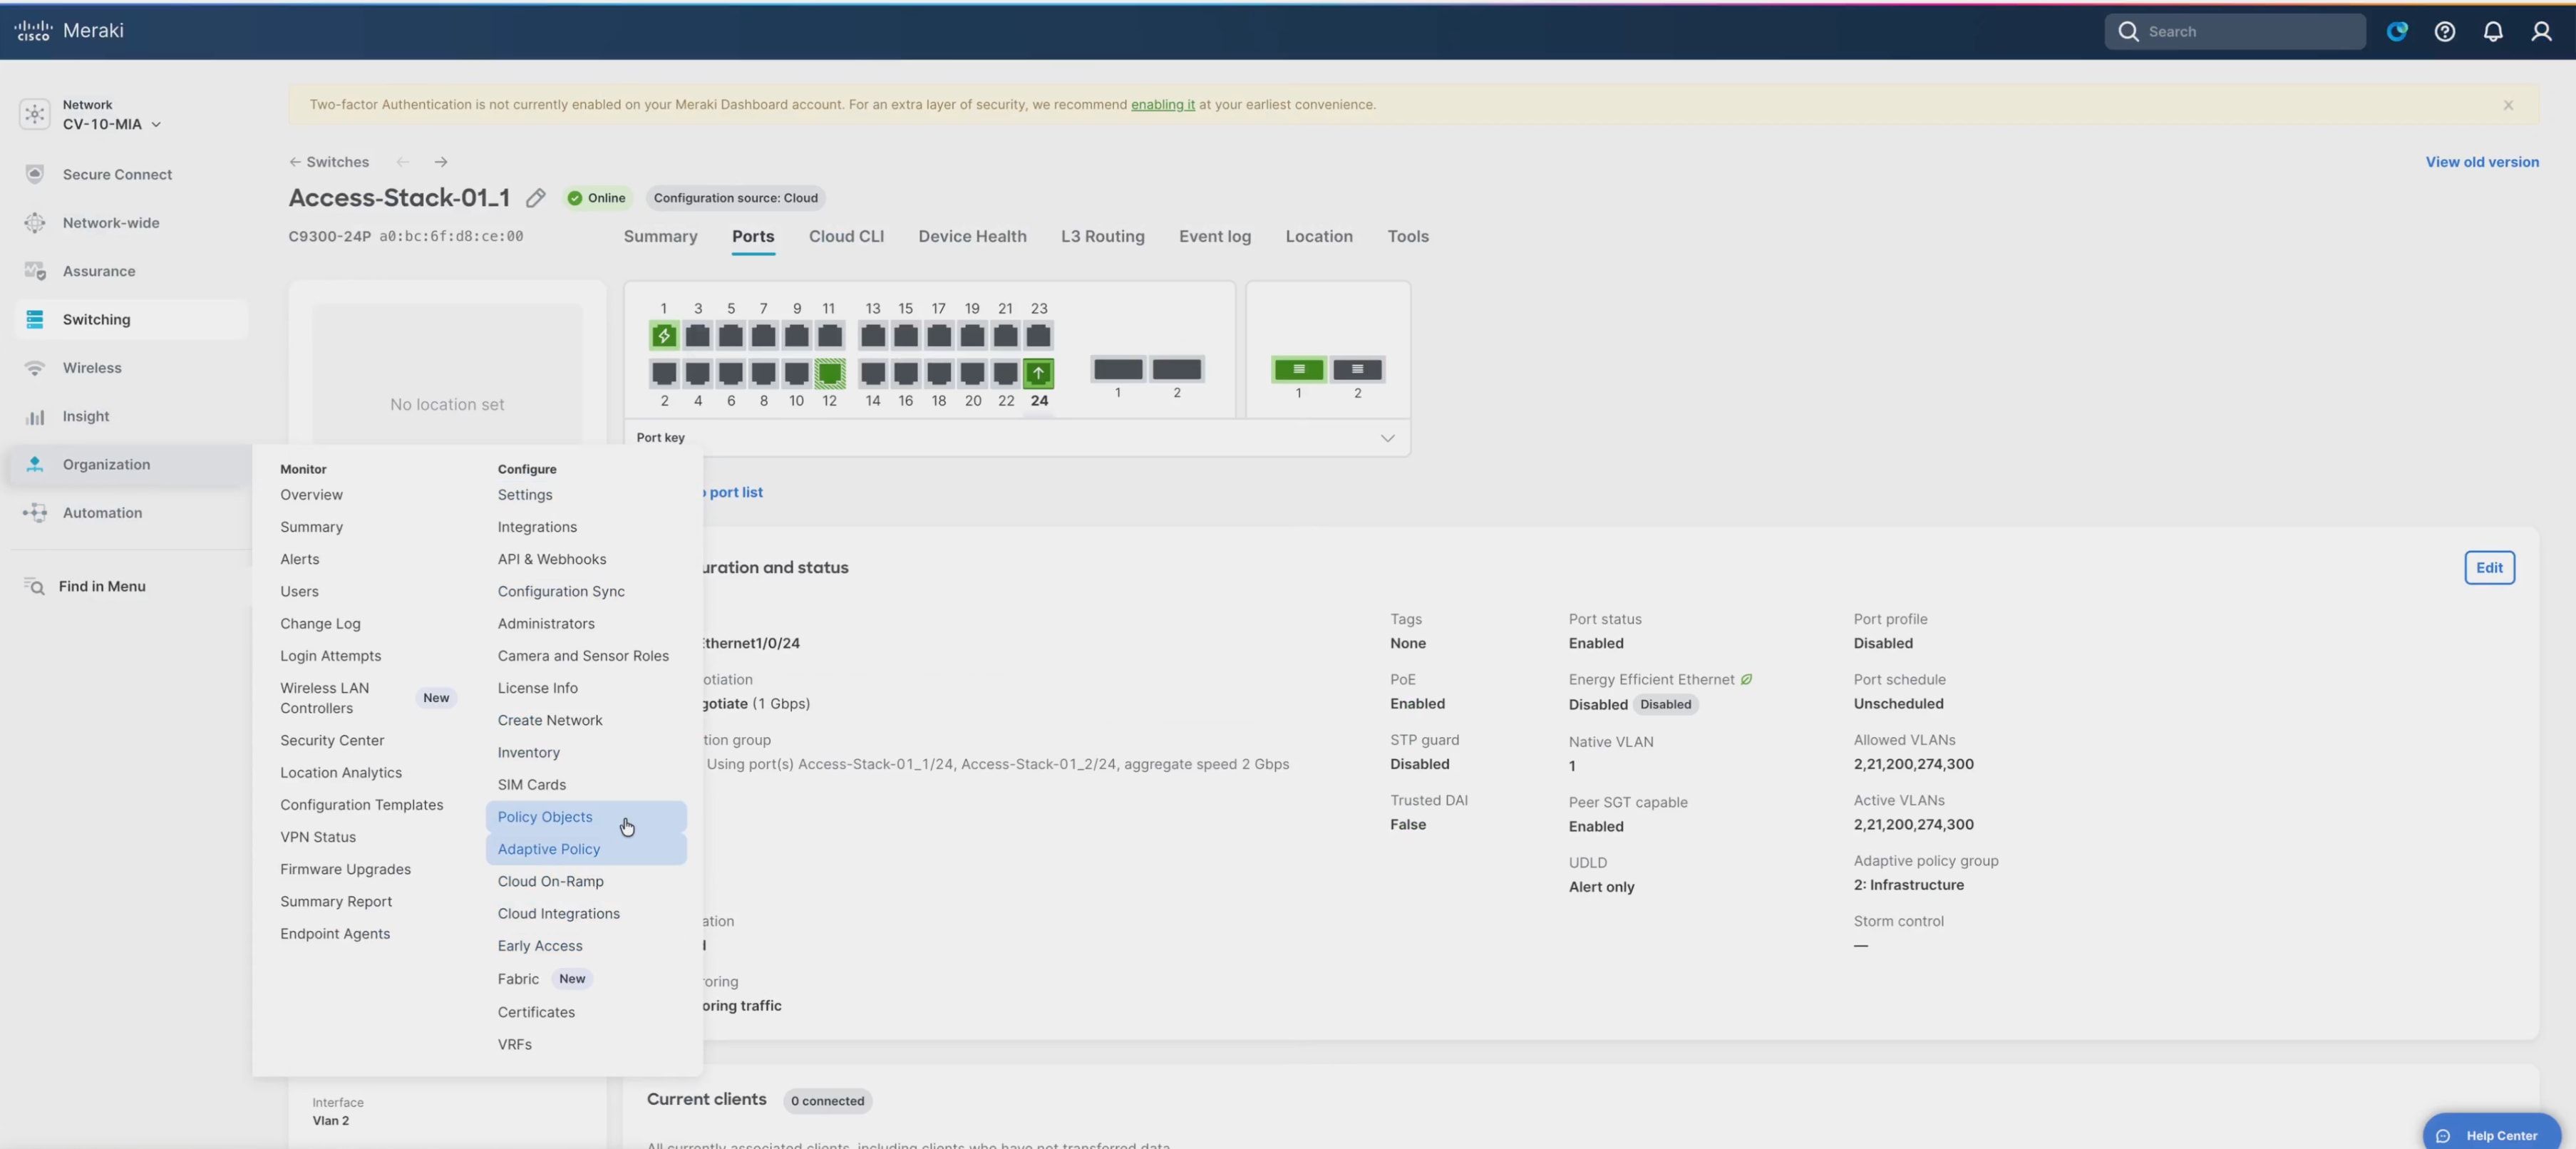Open the Tools tab
2576x1149 pixels.
[1407, 237]
